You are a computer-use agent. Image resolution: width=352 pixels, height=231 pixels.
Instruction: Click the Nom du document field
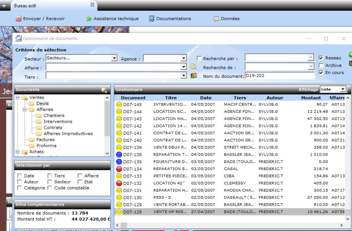279,76
